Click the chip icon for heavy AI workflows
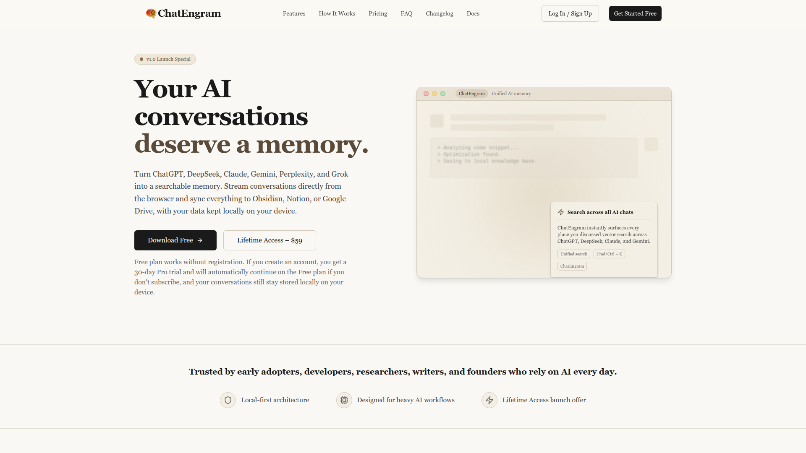The height and width of the screenshot is (453, 806). pyautogui.click(x=344, y=400)
